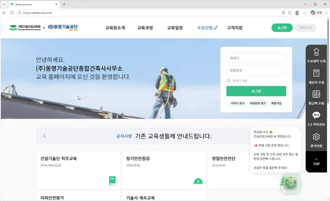This screenshot has height=201, width=330.
Task: Submit the green 로그인 button in login box
Action: click(x=256, y=91)
